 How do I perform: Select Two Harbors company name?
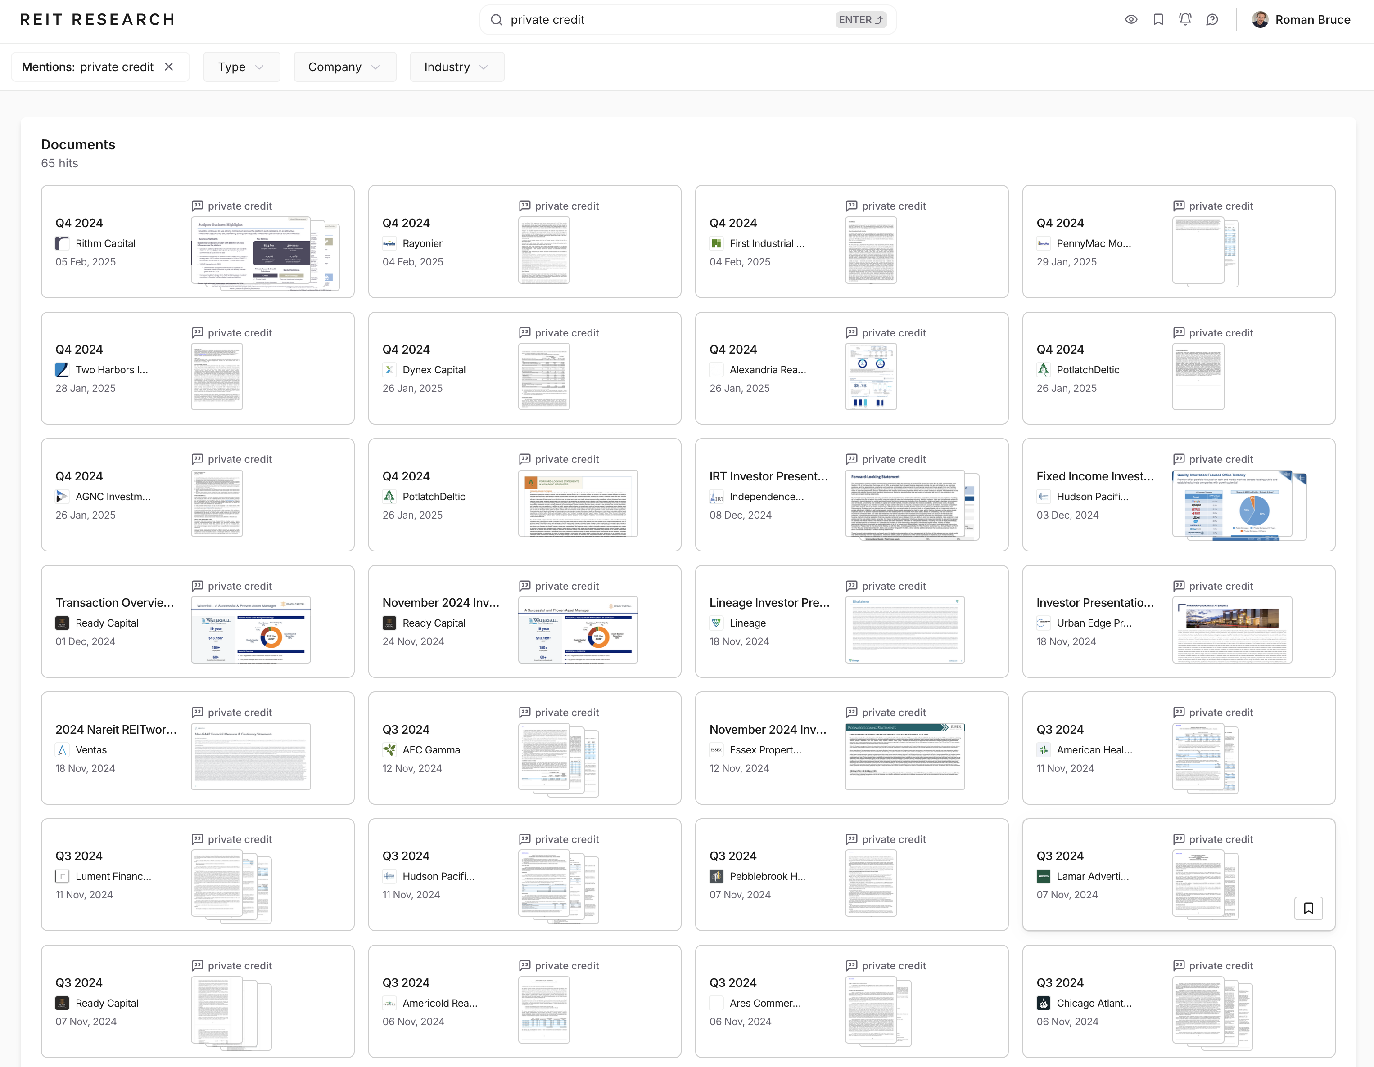tap(112, 370)
